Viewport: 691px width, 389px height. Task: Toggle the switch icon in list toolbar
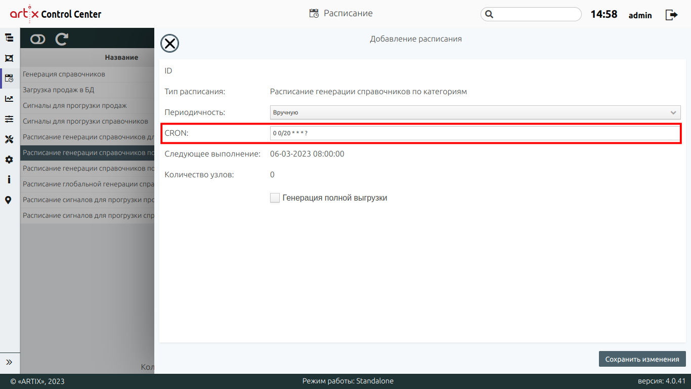[x=38, y=39]
